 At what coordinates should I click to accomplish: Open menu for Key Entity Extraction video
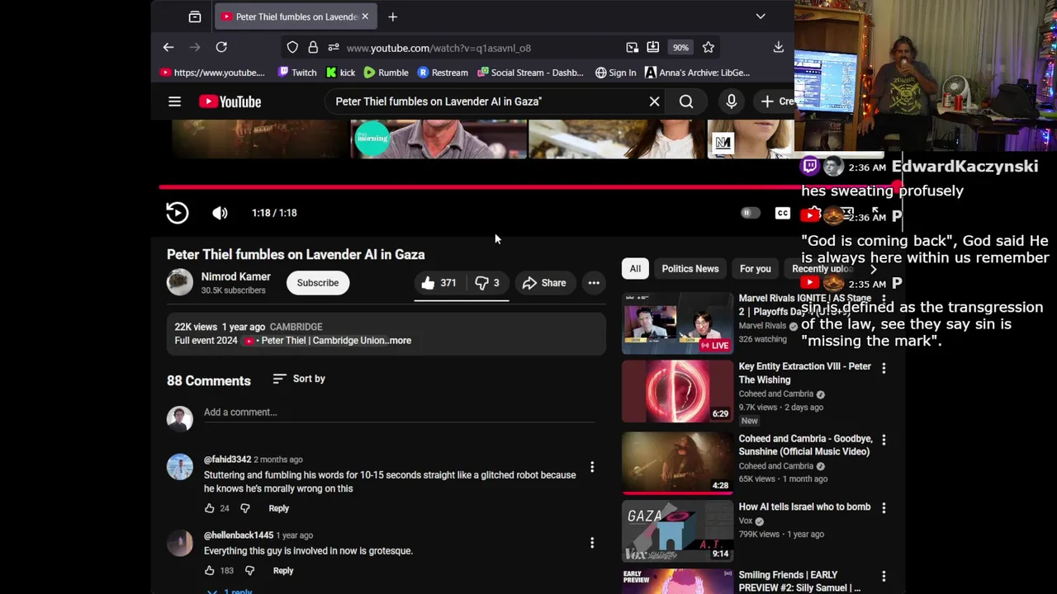coord(884,368)
